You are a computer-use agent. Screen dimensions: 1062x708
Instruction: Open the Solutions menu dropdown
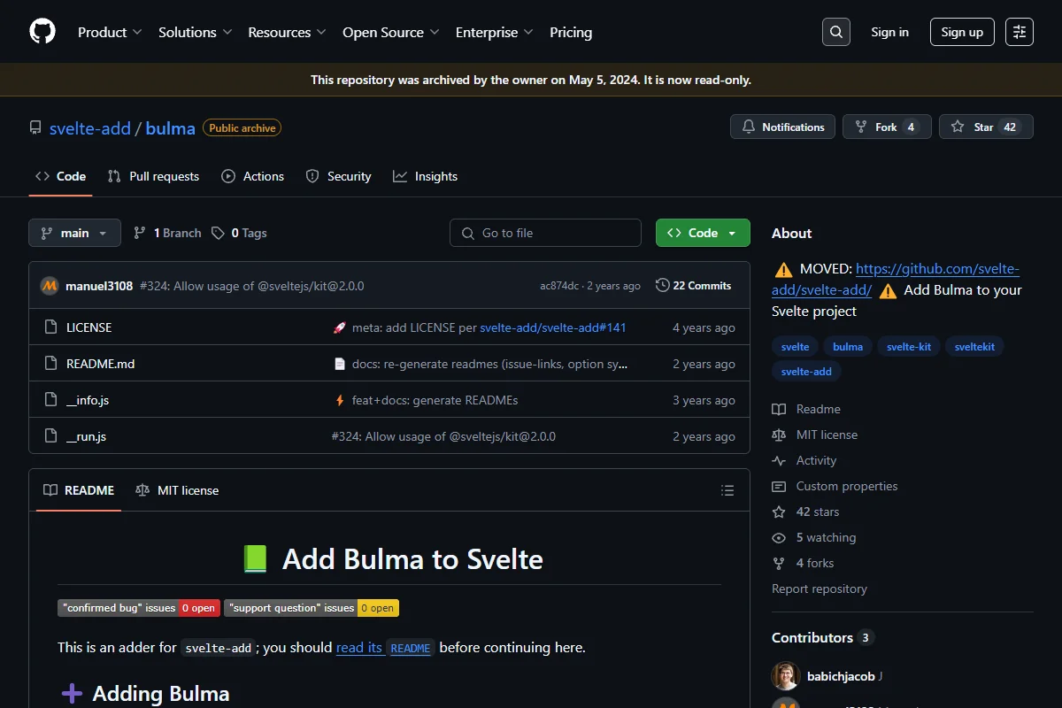(x=195, y=32)
